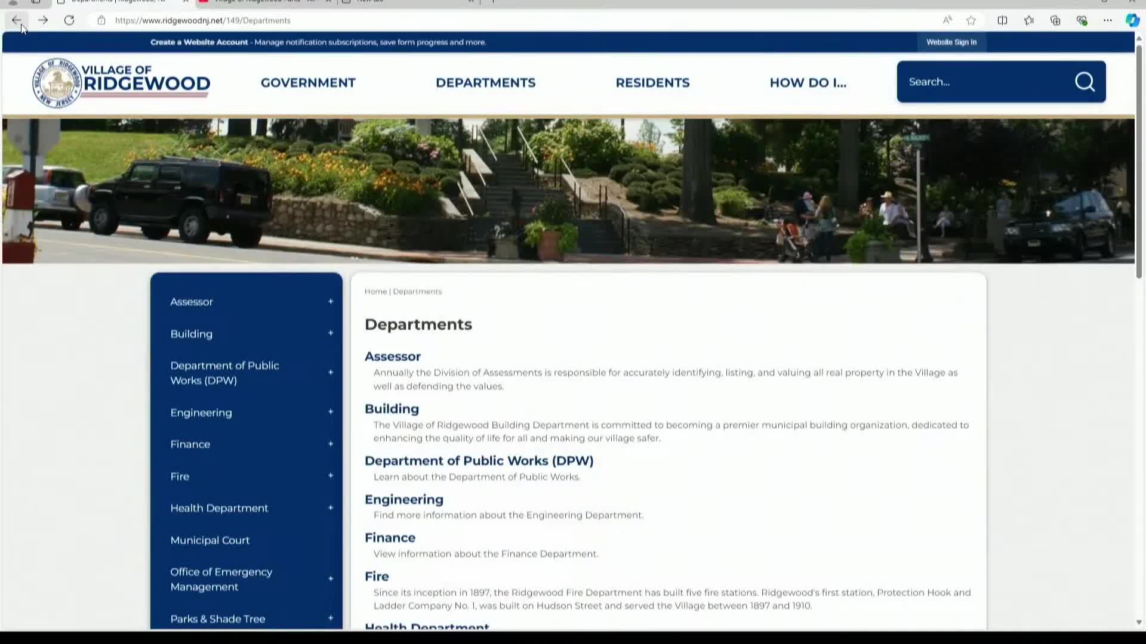Expand the Fire sidebar item
This screenshot has width=1146, height=644.
point(331,476)
